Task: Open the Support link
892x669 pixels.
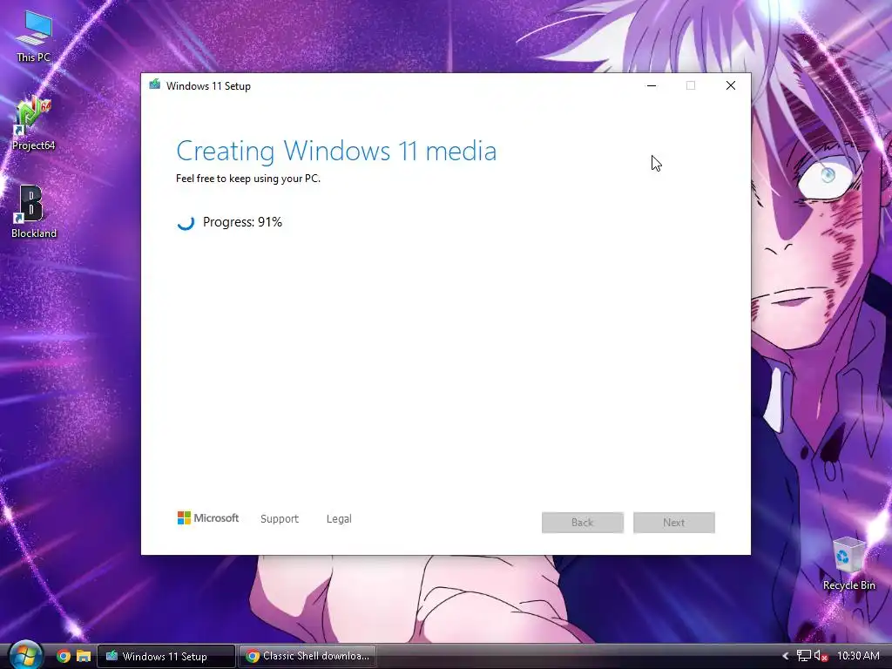Action: 280,519
